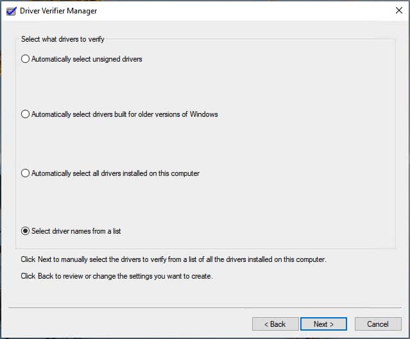Screen dimensions: 410x339
Task: Select Automatically select unsigned drivers option
Action: pos(81,59)
